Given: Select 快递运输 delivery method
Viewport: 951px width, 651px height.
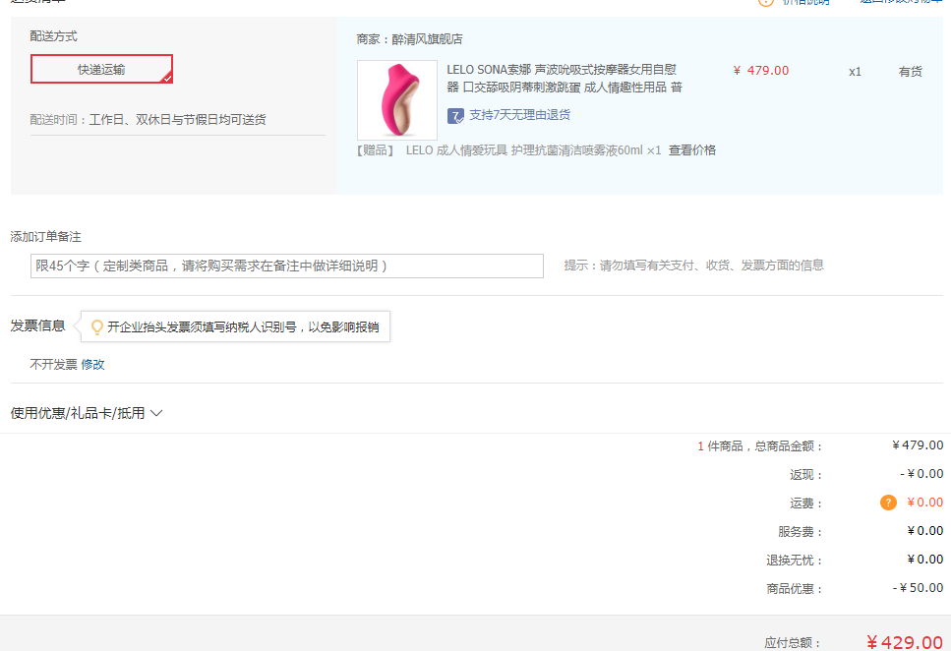Looking at the screenshot, I should 102,69.
